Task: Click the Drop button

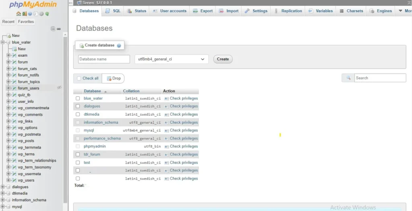Action: click(113, 78)
